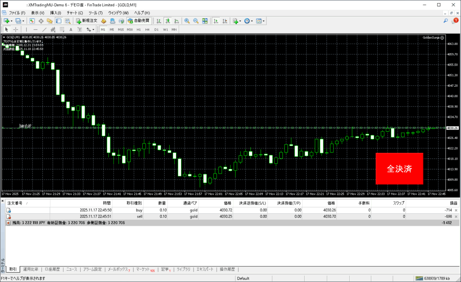Image resolution: width=461 pixels, height=282 pixels.
Task: Select the crosshair cursor tool
Action: tap(16, 30)
